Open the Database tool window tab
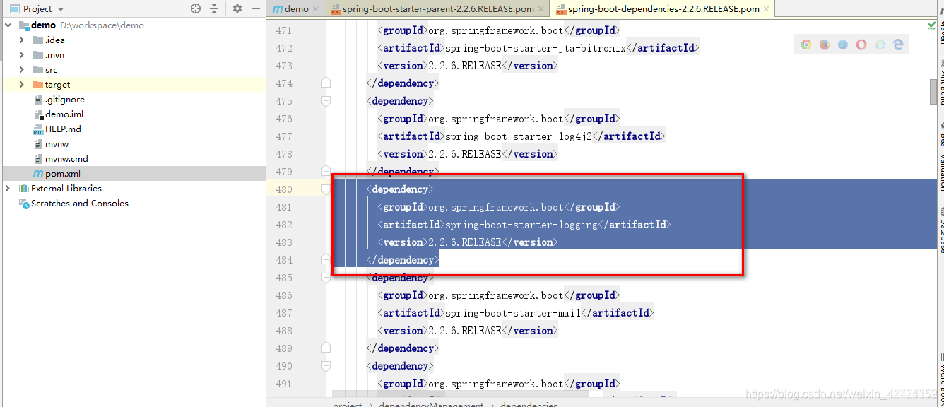Viewport: 944px width, 407px height. tap(940, 230)
